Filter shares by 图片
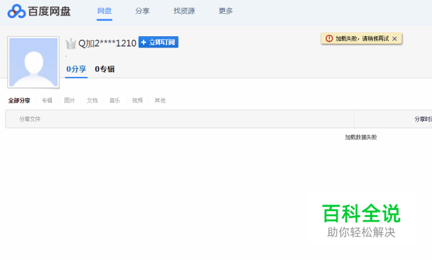 [69, 101]
